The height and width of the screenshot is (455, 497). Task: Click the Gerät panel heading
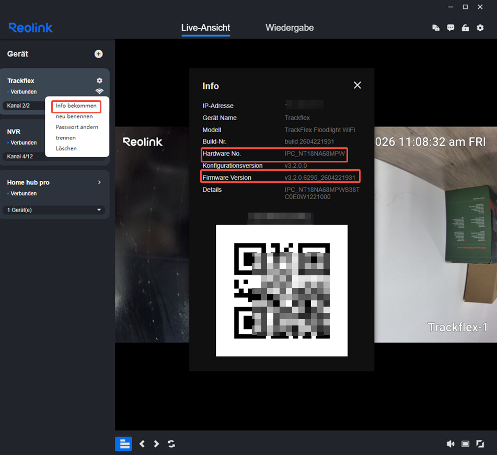pos(18,54)
